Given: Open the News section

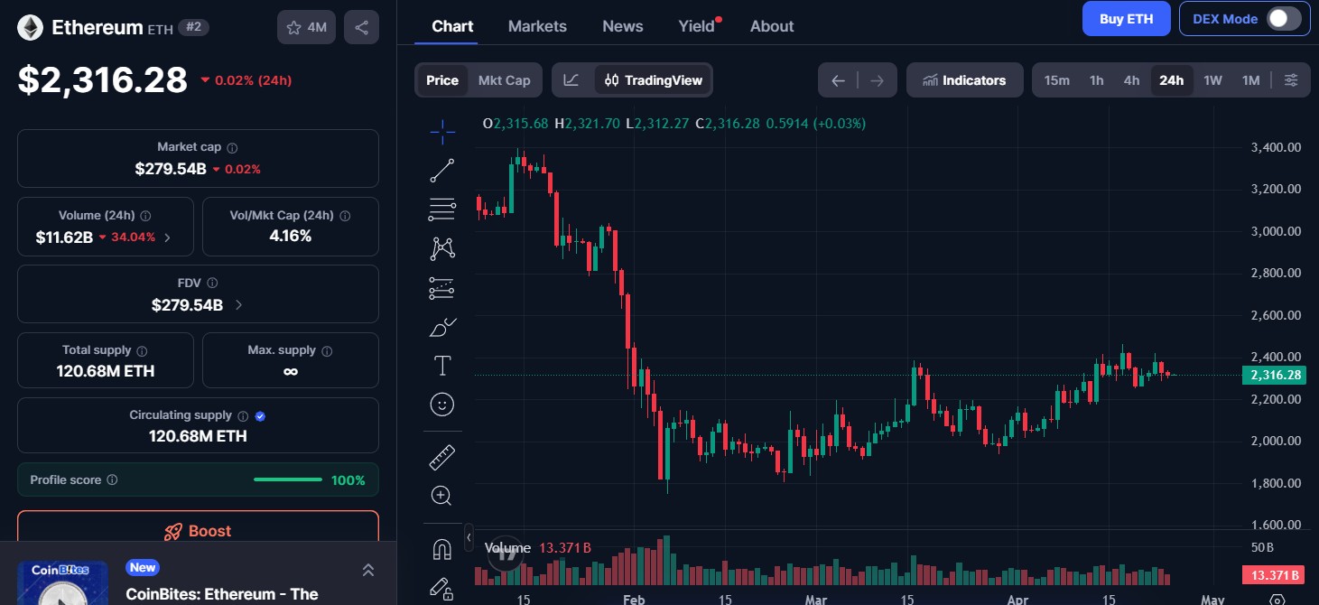Looking at the screenshot, I should point(622,26).
